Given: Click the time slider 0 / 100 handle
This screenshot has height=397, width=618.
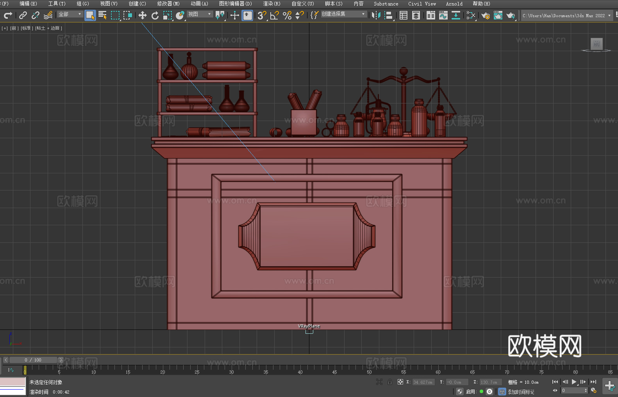Looking at the screenshot, I should tap(33, 360).
